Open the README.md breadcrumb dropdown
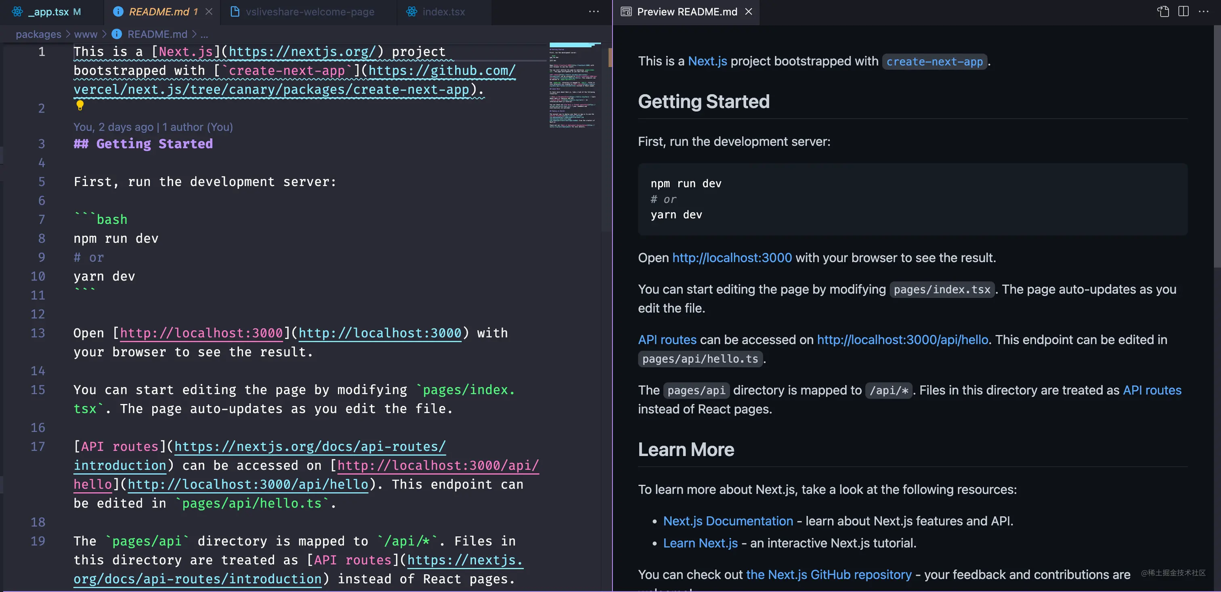The image size is (1221, 592). pos(157,34)
